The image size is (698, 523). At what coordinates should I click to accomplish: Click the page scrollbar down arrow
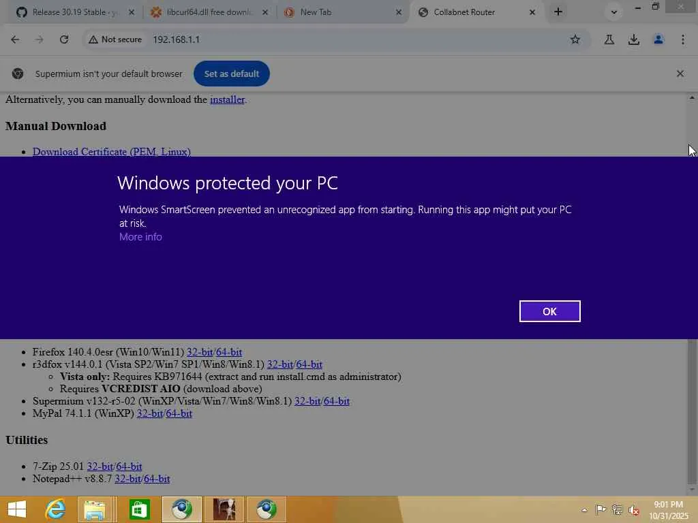coord(692,490)
